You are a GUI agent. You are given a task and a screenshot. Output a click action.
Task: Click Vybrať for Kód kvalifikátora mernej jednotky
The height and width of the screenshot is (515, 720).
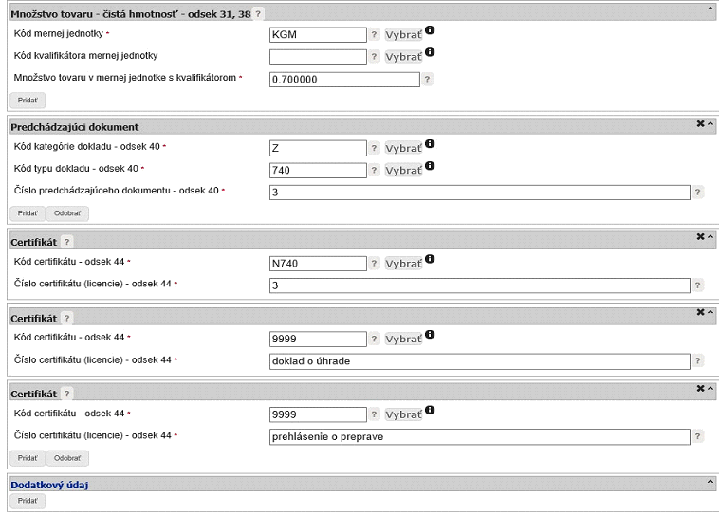(403, 57)
